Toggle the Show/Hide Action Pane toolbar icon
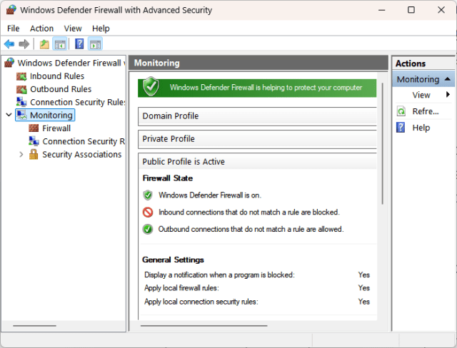Image resolution: width=457 pixels, height=348 pixels. coord(95,44)
